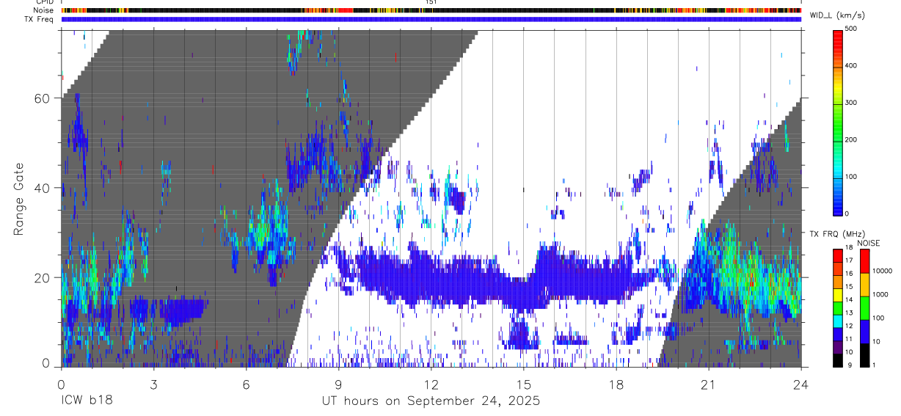The width and height of the screenshot is (901, 416).
Task: Click the 'WID⊥ (km/s)' color bar title
Action: point(836,15)
